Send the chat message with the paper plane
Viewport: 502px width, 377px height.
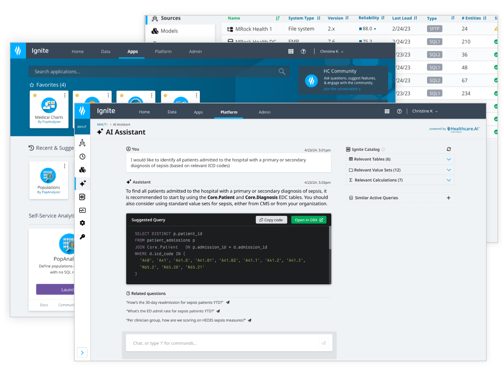323,343
